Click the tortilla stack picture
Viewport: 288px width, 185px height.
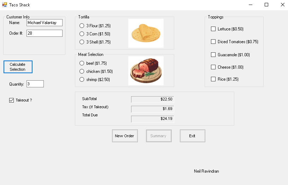coord(146,33)
